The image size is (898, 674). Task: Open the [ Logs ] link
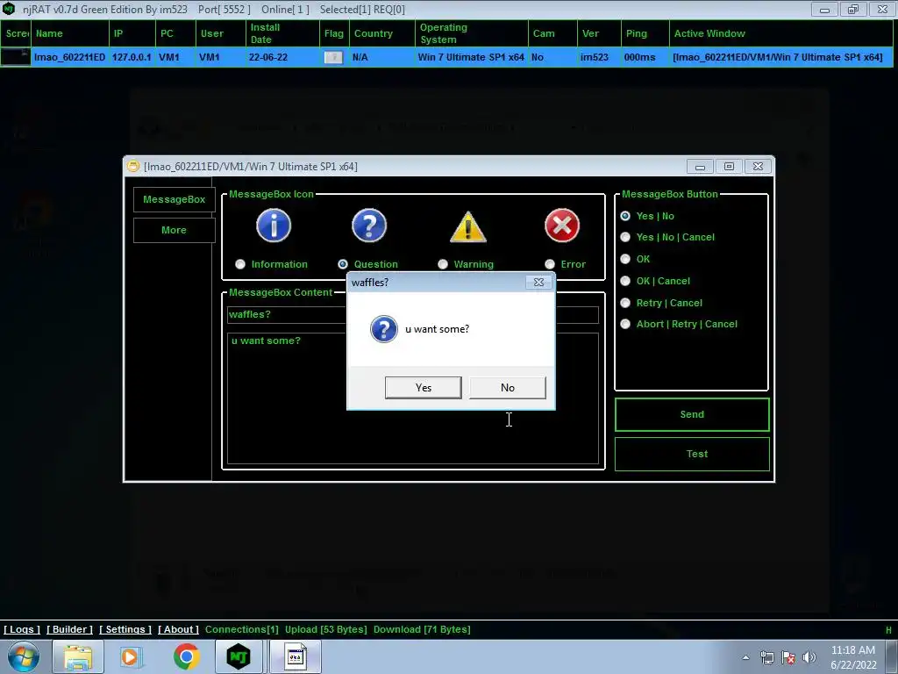(22, 629)
